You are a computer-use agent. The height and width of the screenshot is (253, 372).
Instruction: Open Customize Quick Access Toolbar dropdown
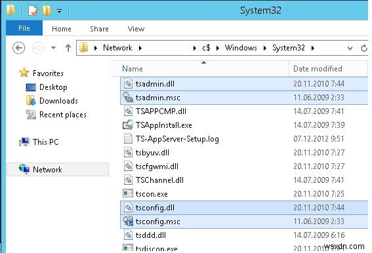tap(59, 11)
